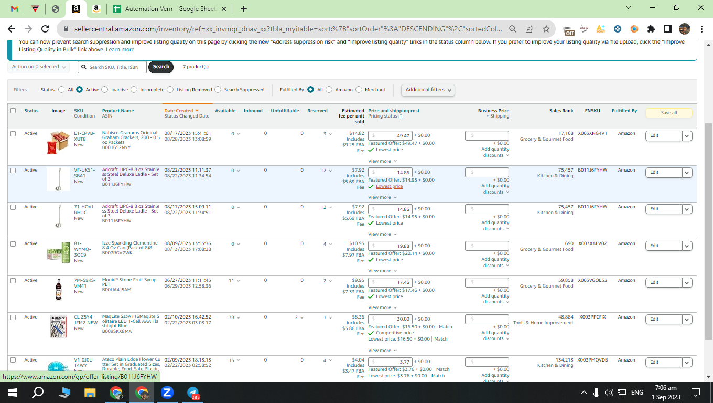Click the black Search button

tap(161, 67)
